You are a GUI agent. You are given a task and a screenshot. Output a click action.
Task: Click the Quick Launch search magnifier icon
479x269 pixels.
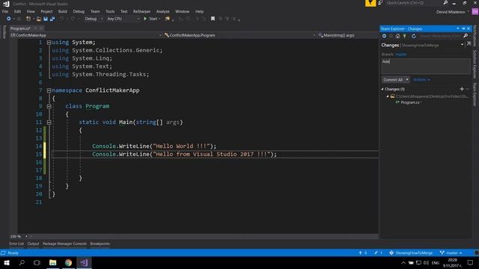point(445,3)
